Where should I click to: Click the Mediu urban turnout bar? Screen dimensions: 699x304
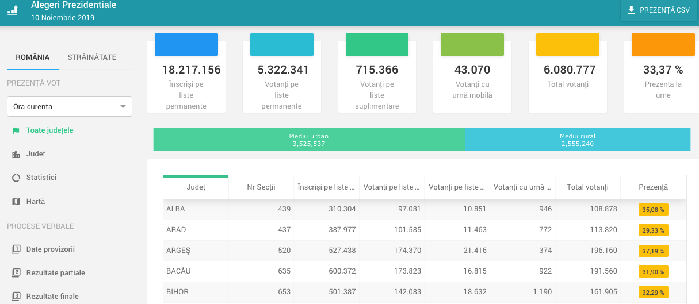pos(309,140)
